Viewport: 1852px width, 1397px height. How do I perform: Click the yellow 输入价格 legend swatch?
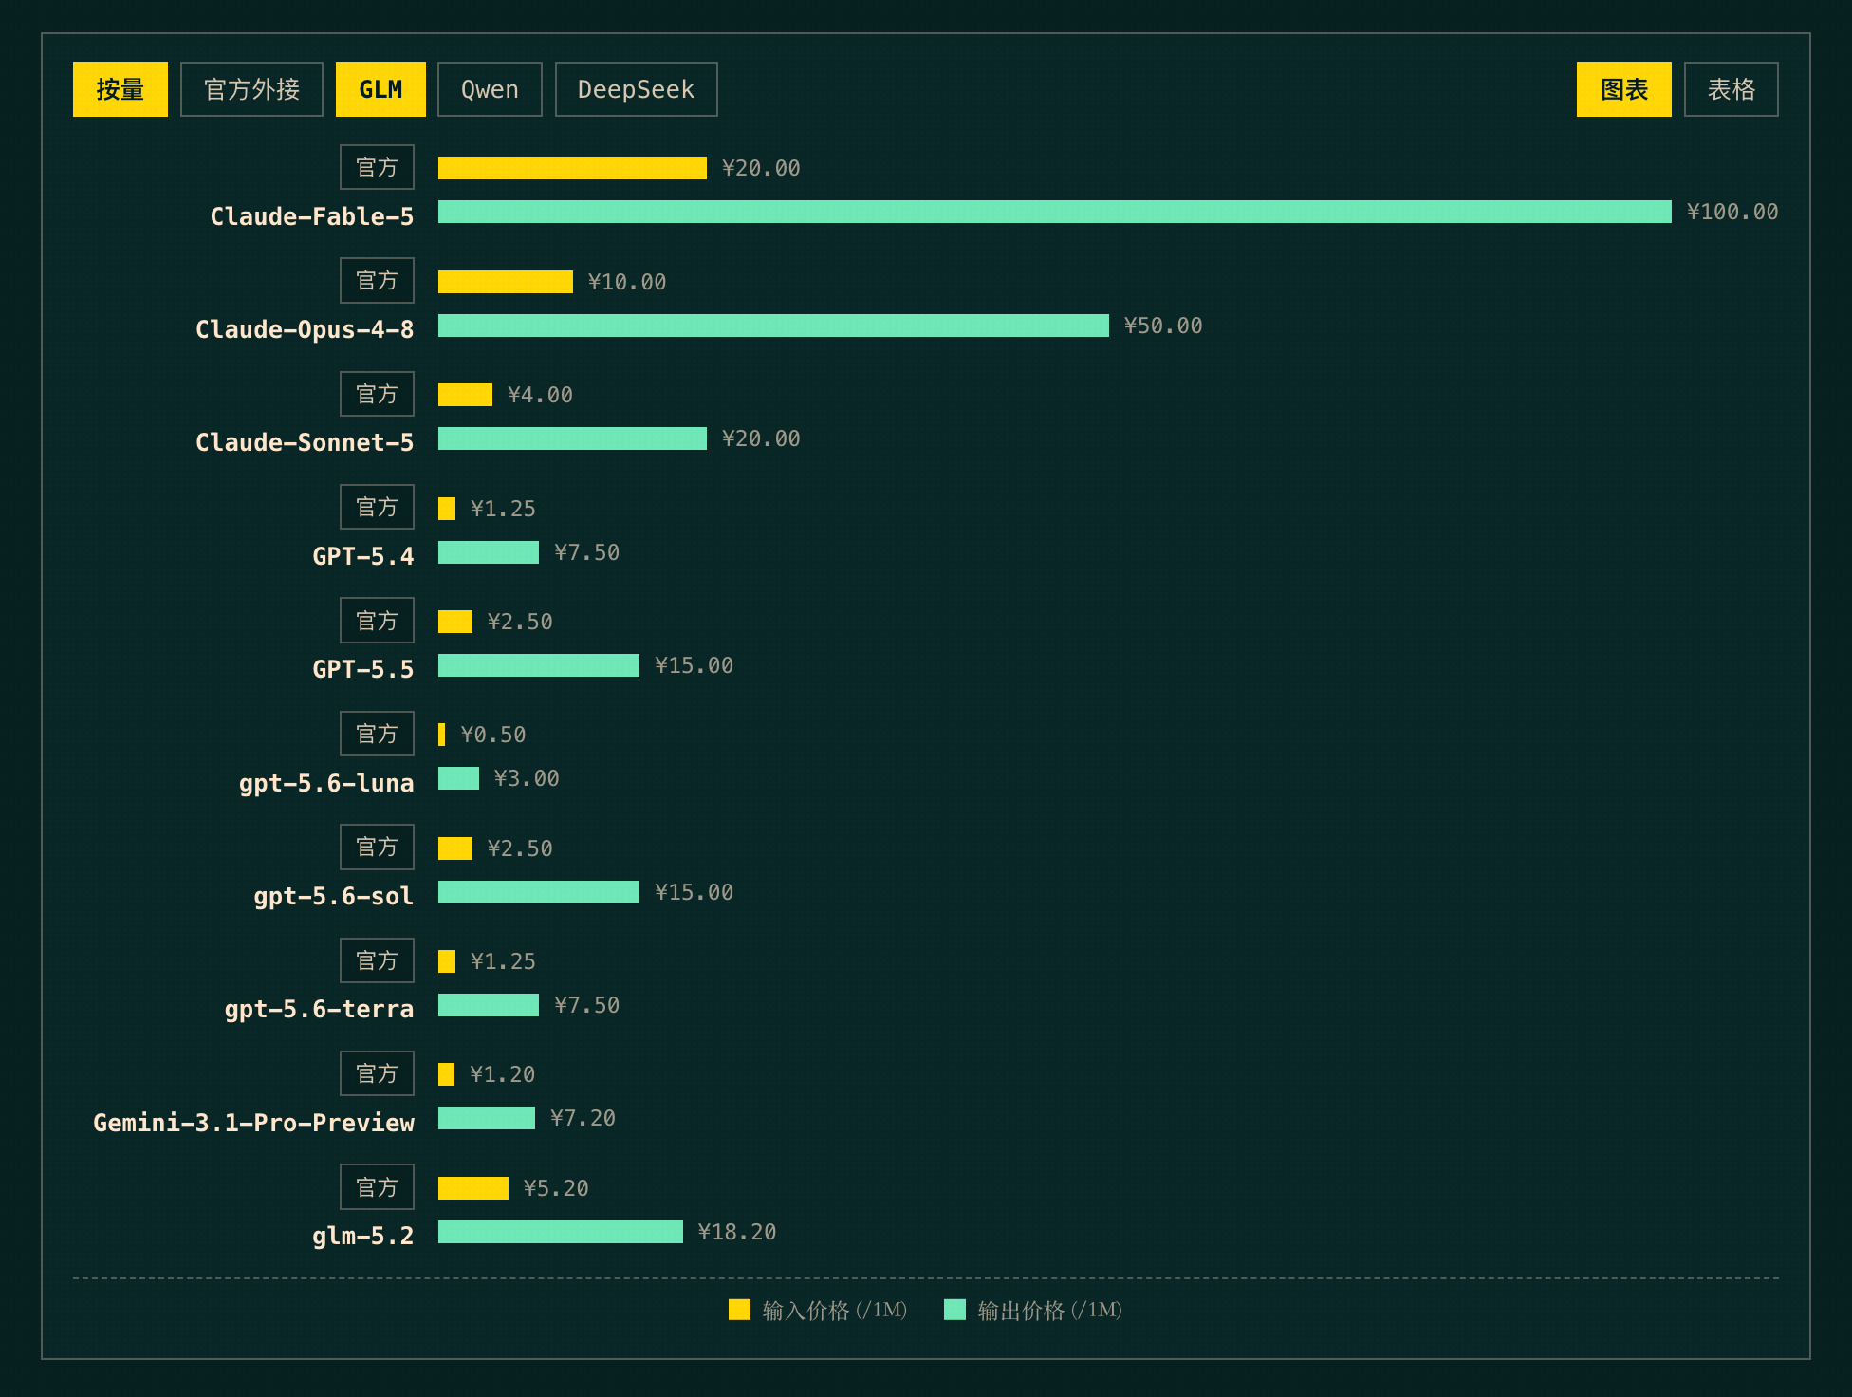coord(739,1310)
